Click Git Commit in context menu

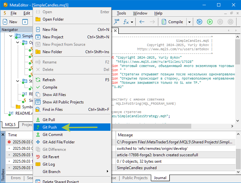click(x=72, y=135)
